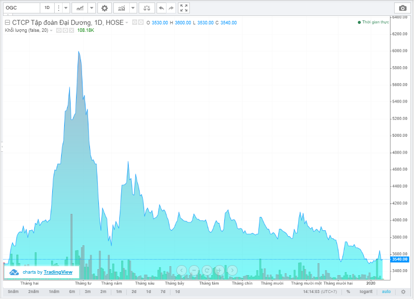Click the Tháng bảy time axis label
The image size is (414, 300).
(x=174, y=284)
